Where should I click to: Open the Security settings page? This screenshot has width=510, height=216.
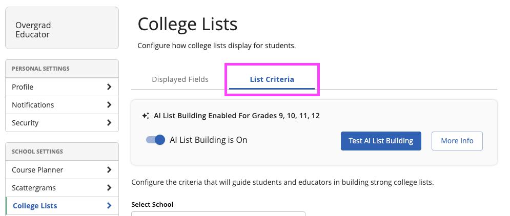click(x=25, y=123)
